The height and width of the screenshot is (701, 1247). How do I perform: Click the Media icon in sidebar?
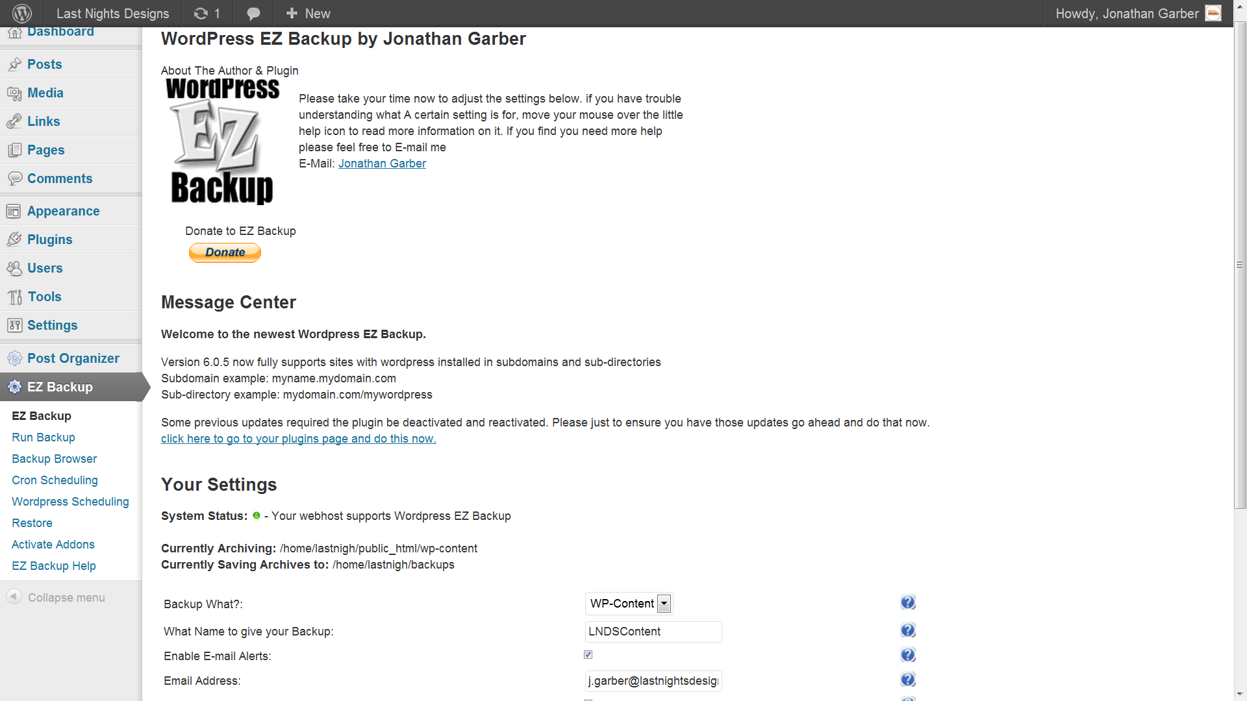pos(14,93)
